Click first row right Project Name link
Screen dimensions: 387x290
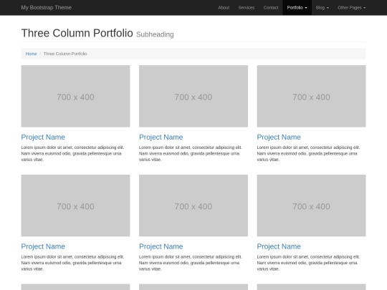pos(279,137)
